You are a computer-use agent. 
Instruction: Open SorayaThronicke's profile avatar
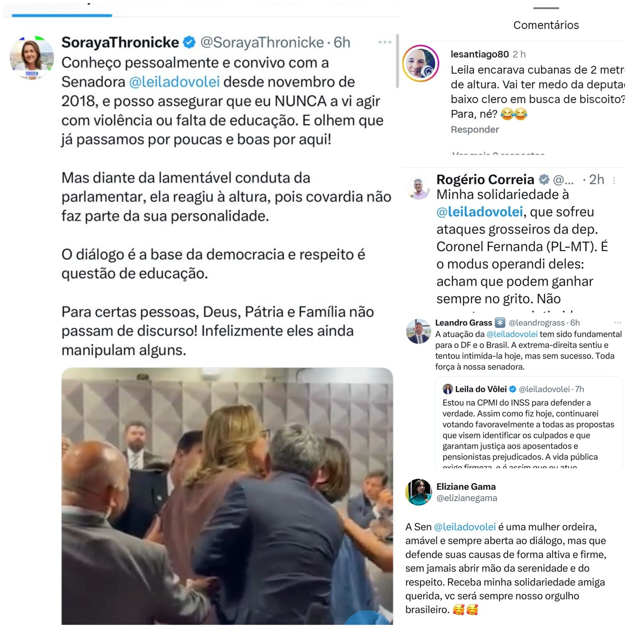pos(31,57)
